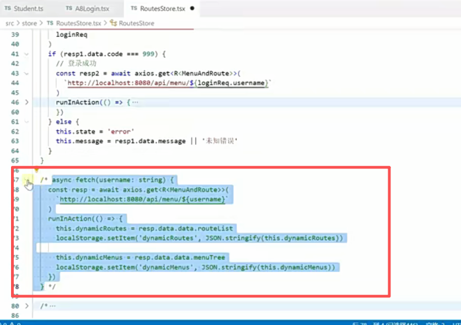The height and width of the screenshot is (325, 461).
Task: Click this.dynamicRoutes assignment line
Action: point(144,229)
